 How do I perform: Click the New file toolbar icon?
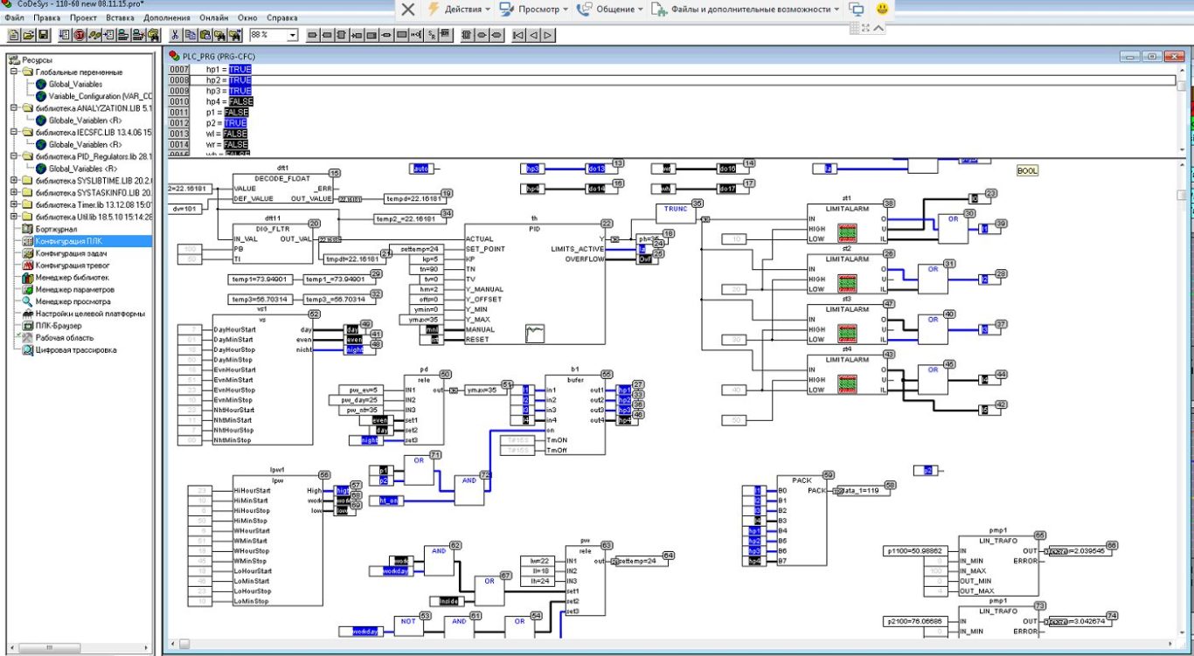click(x=14, y=35)
